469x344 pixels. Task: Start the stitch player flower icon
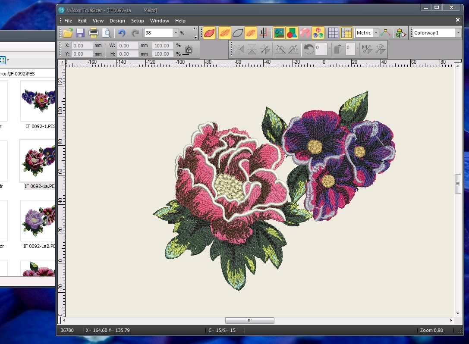pos(401,33)
